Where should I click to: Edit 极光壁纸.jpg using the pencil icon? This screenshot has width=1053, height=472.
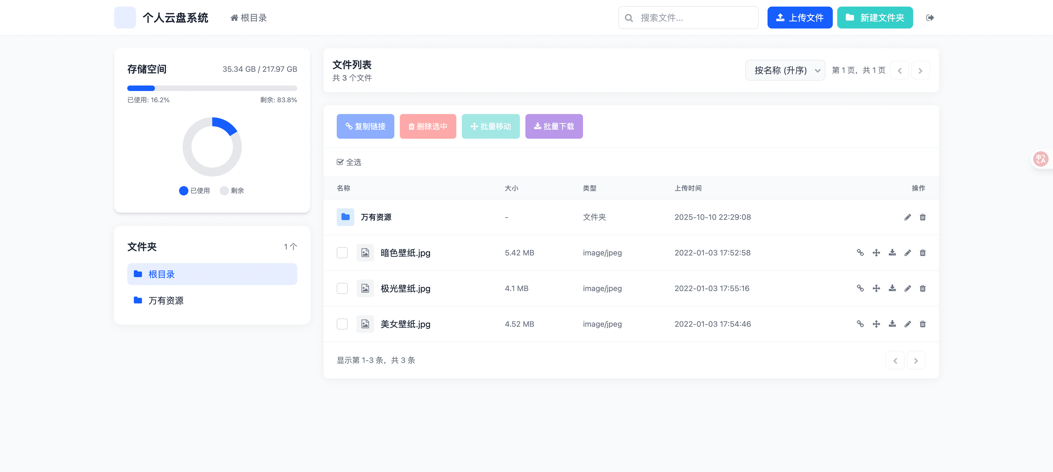point(907,288)
